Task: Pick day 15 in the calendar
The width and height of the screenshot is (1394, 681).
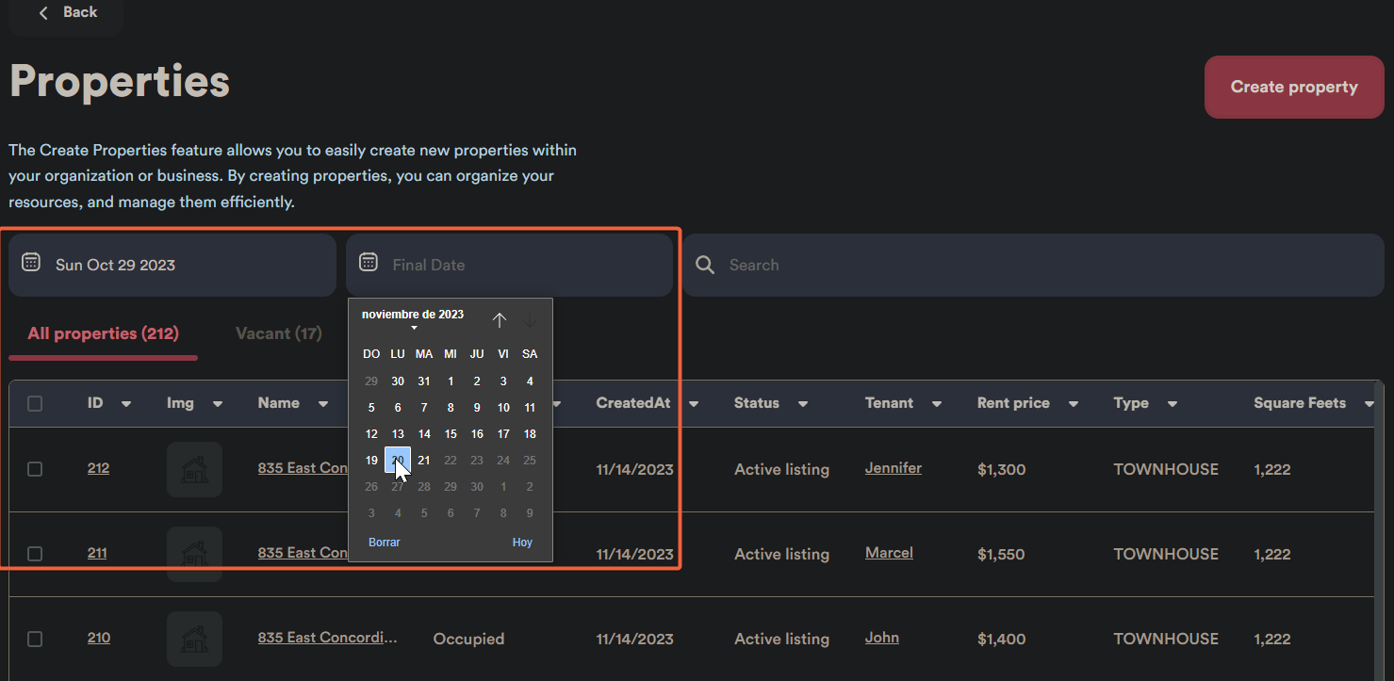Action: (451, 434)
